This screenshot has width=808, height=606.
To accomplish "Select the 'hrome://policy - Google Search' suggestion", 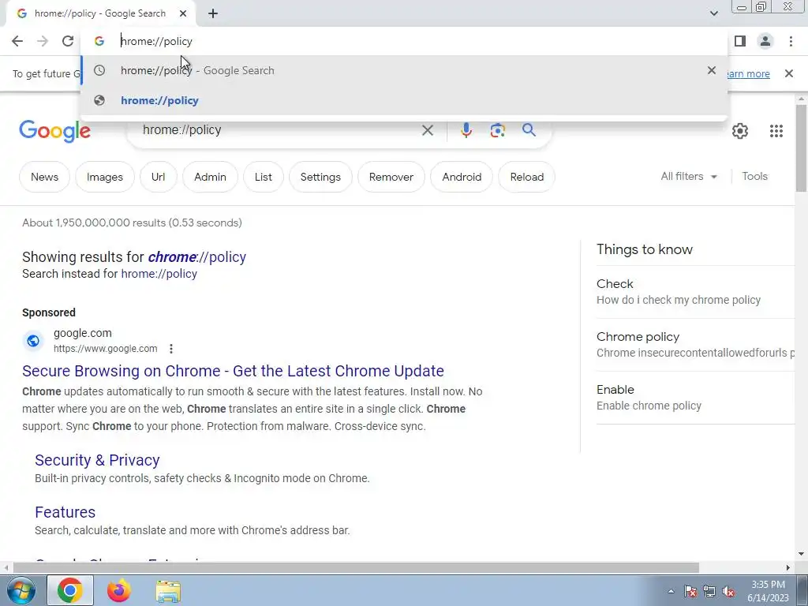I will pyautogui.click(x=404, y=70).
